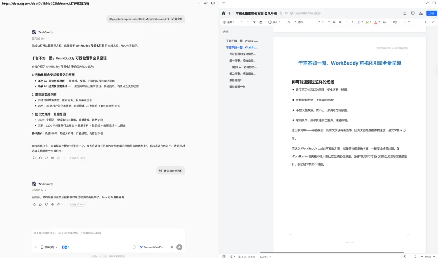The height and width of the screenshot is (258, 438).
Task: Click the clear formatting eraser icon
Action: pyautogui.click(x=261, y=22)
